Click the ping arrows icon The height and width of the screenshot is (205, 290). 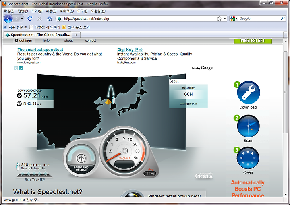tap(19, 104)
